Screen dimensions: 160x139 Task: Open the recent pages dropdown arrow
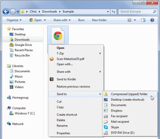pyautogui.click(x=18, y=12)
